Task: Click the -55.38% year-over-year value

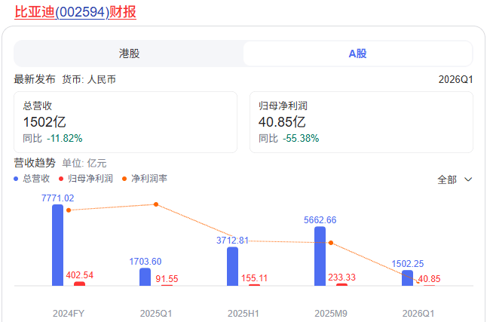Action: click(x=301, y=138)
